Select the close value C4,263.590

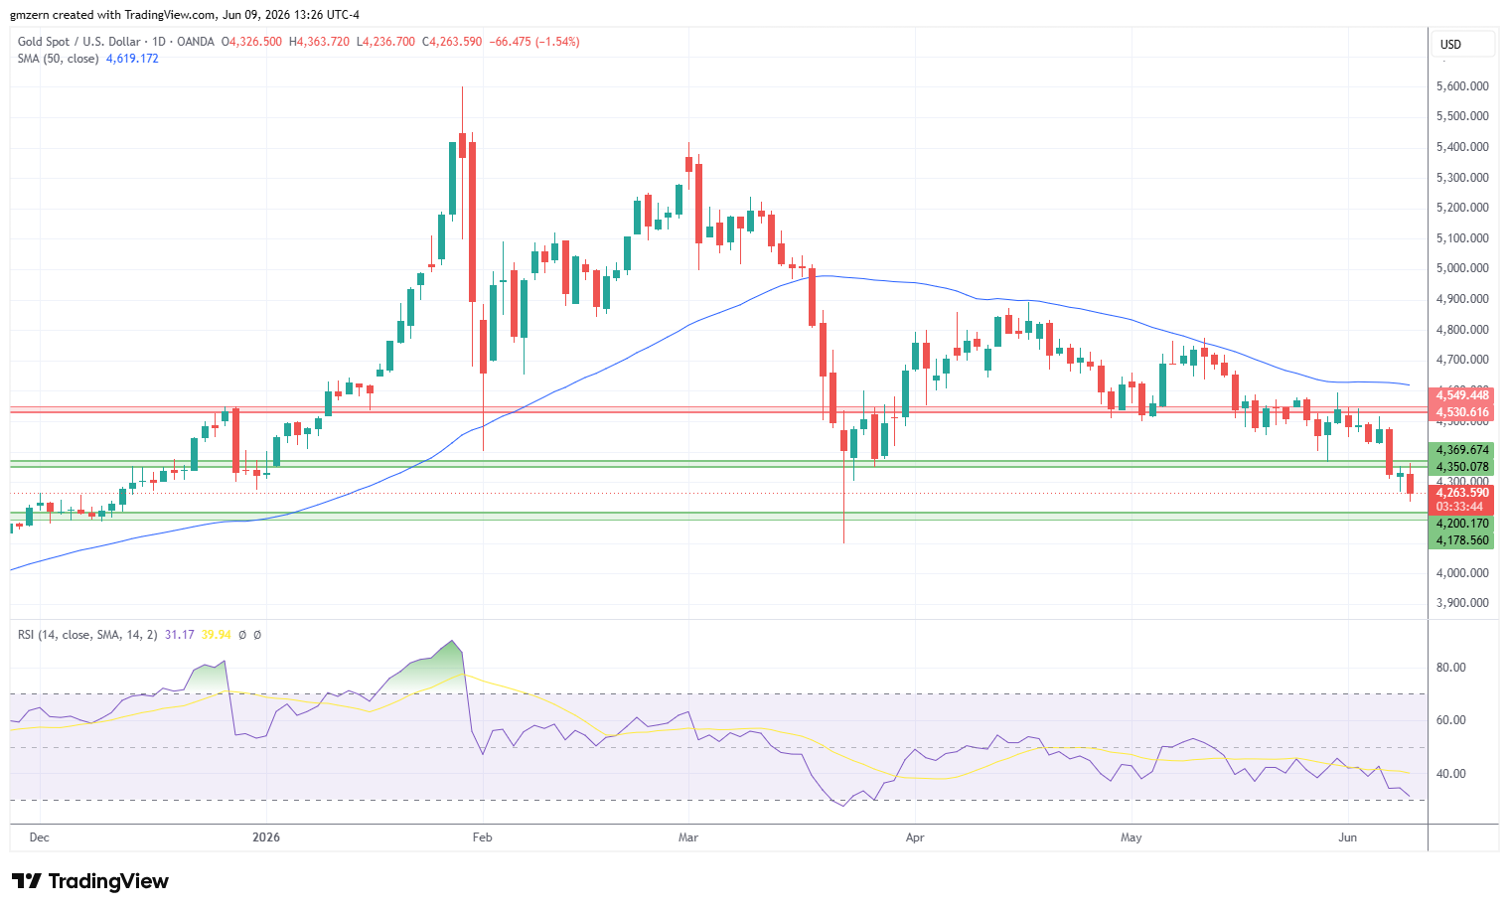click(x=452, y=42)
